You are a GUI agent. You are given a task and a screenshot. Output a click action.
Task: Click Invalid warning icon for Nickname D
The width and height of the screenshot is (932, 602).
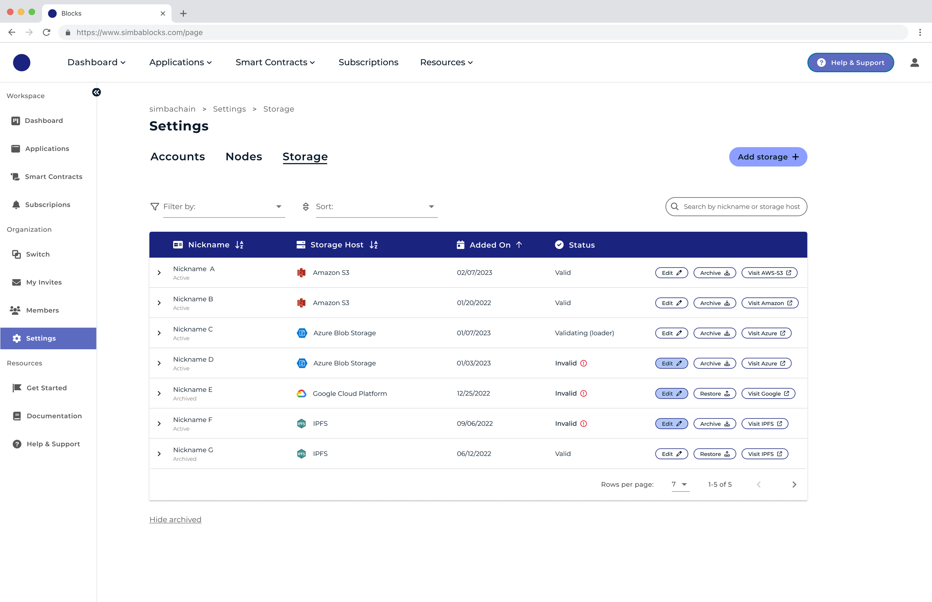pos(583,363)
